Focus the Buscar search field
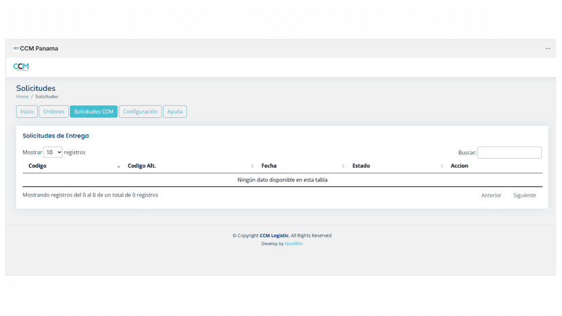562x316 pixels. 509,153
